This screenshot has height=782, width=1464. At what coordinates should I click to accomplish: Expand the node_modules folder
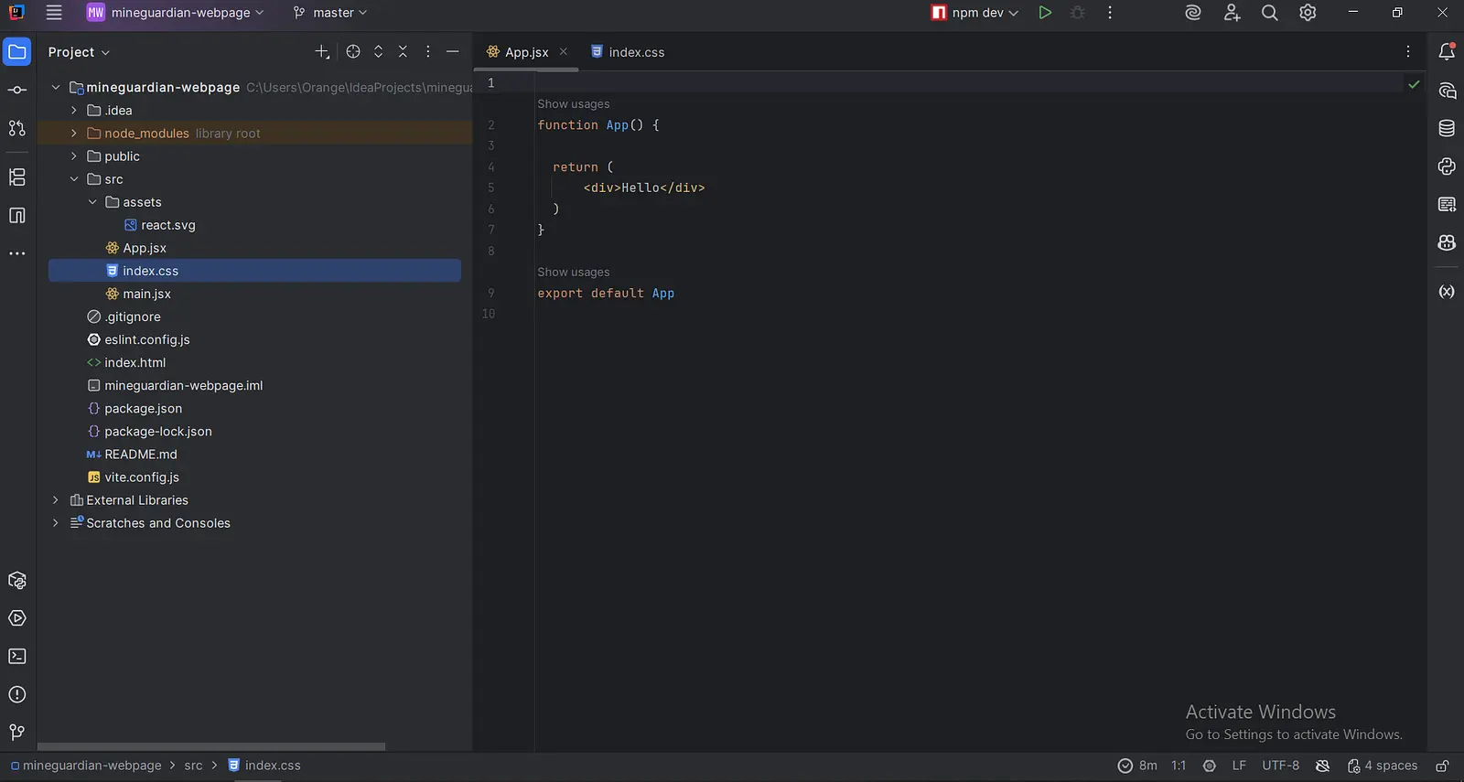point(74,134)
